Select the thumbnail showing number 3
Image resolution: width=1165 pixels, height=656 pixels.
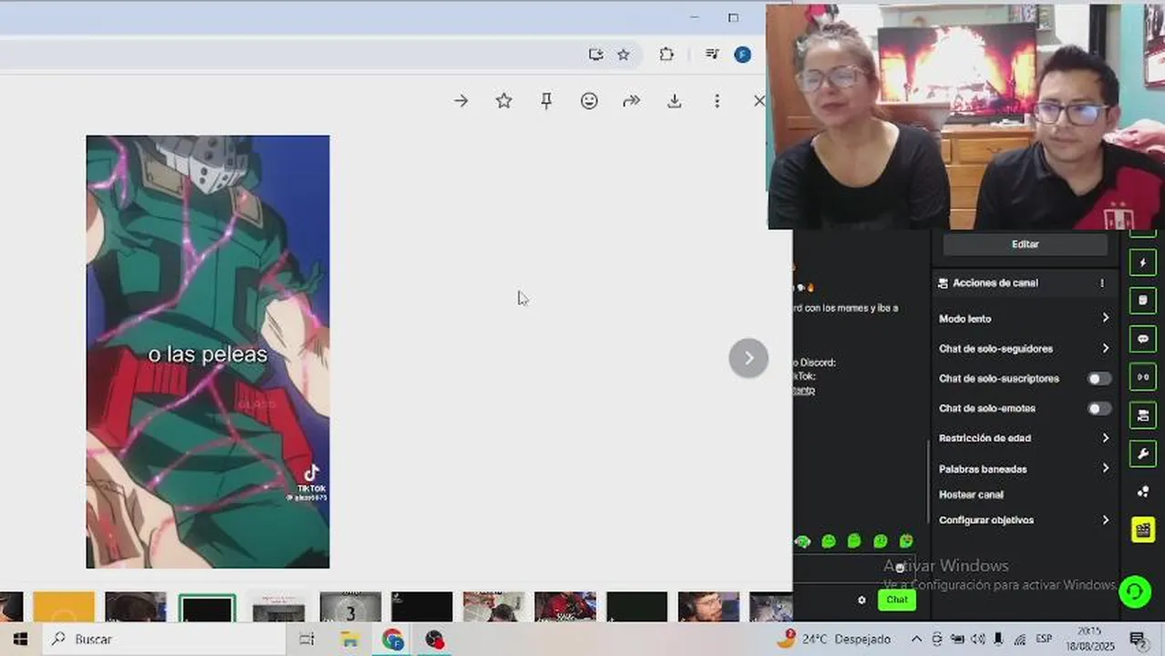click(351, 608)
